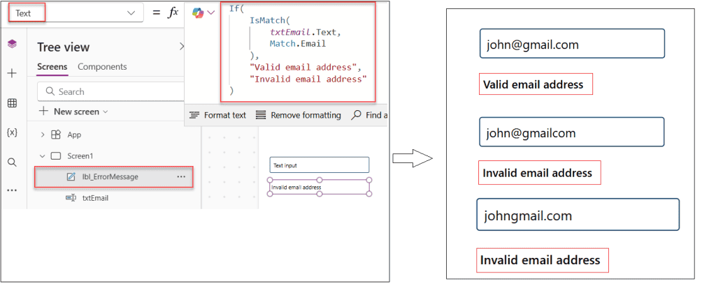Click Invalid email address under john@gmailcom

(539, 173)
